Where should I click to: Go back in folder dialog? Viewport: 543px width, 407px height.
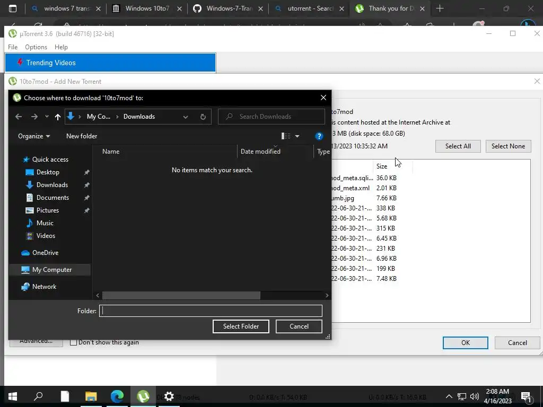tap(19, 117)
